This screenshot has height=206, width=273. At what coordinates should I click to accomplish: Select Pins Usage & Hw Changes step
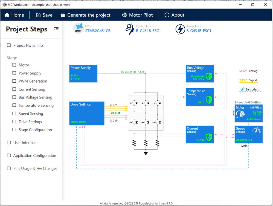click(35, 169)
